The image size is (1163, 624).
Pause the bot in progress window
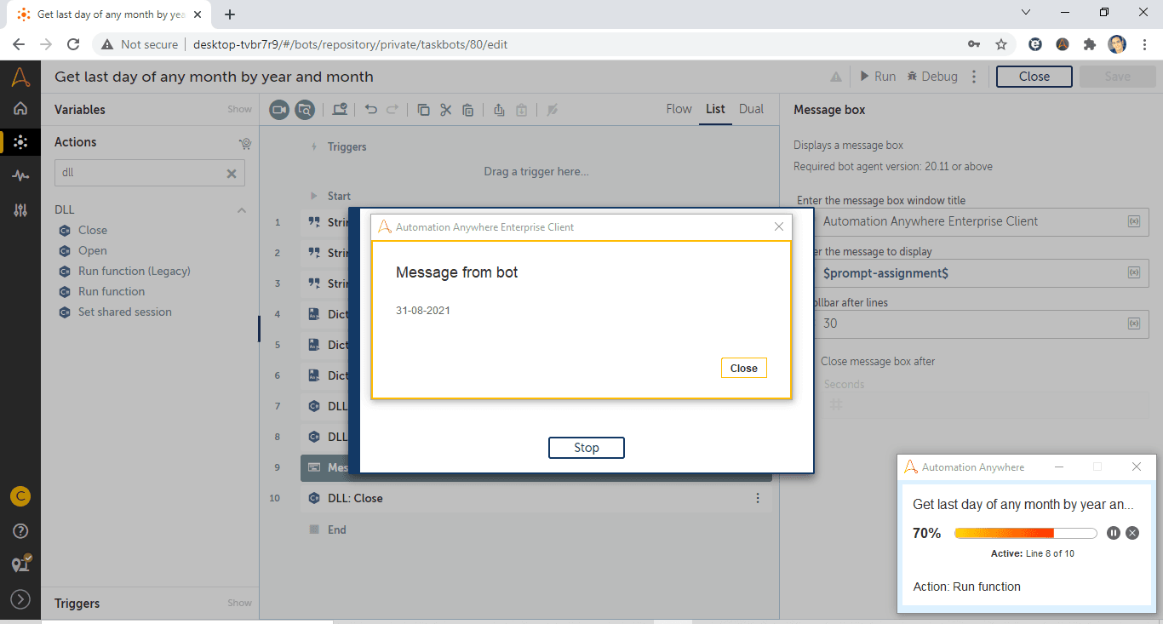point(1113,533)
